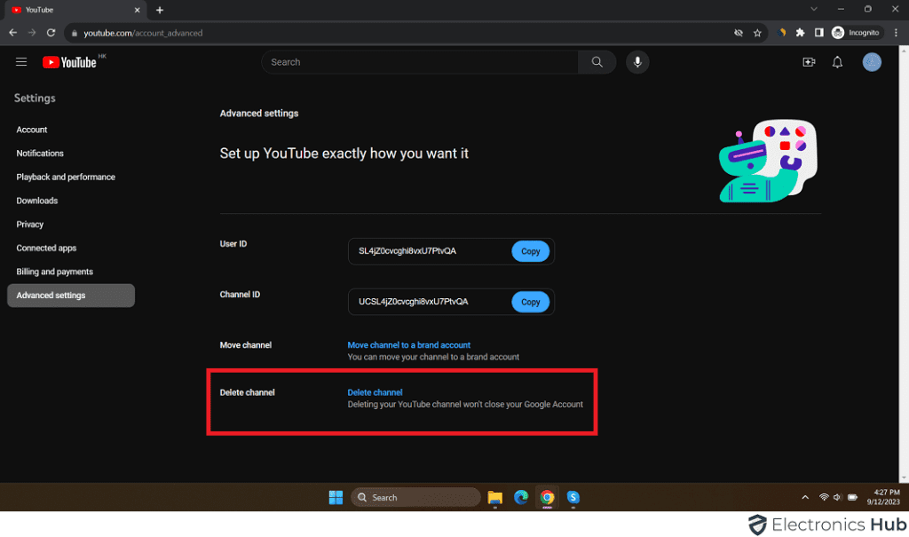Open the browser extensions puzzle icon
This screenshot has width=909, height=537.
[x=799, y=32]
